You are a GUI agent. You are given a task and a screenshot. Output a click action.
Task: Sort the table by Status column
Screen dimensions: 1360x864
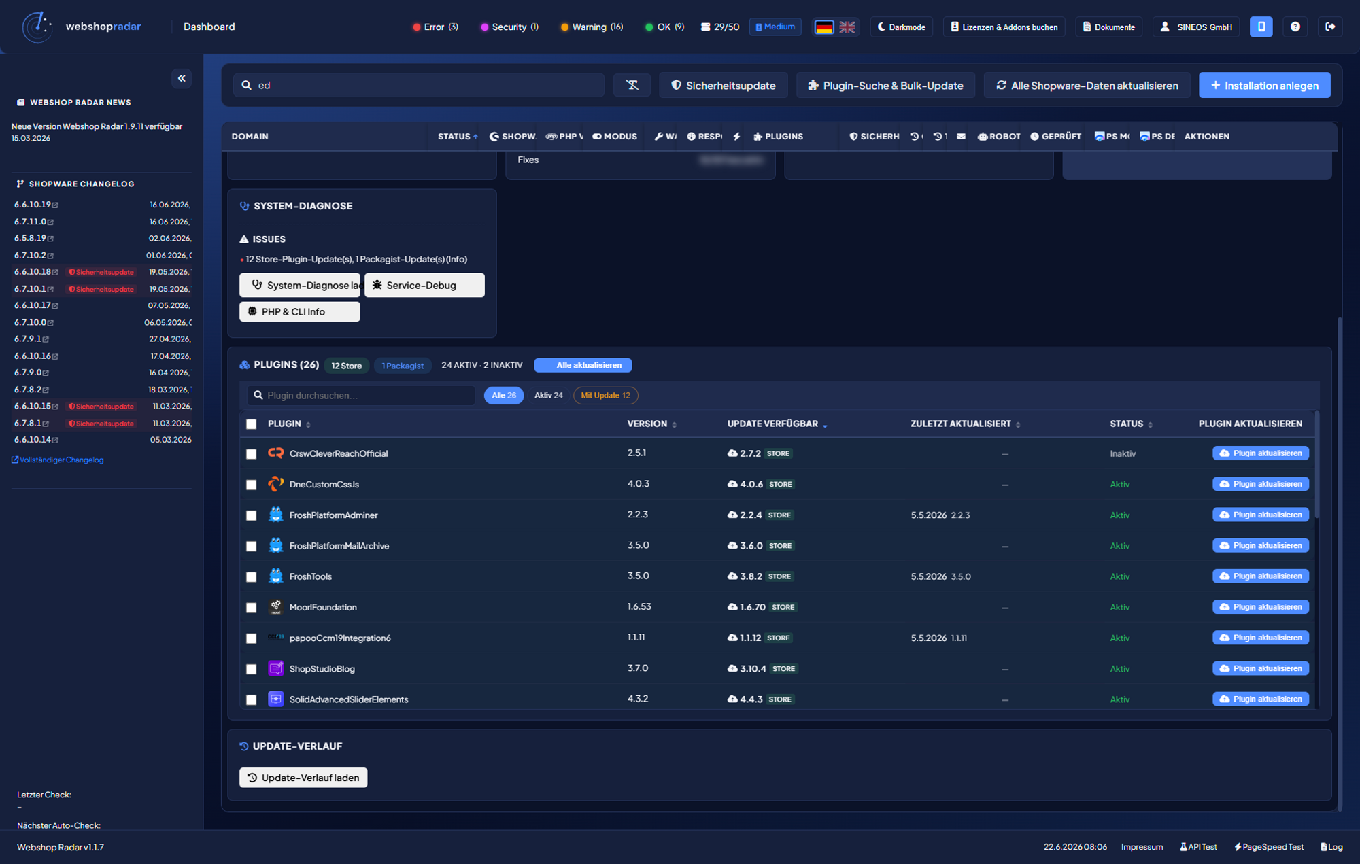click(458, 137)
